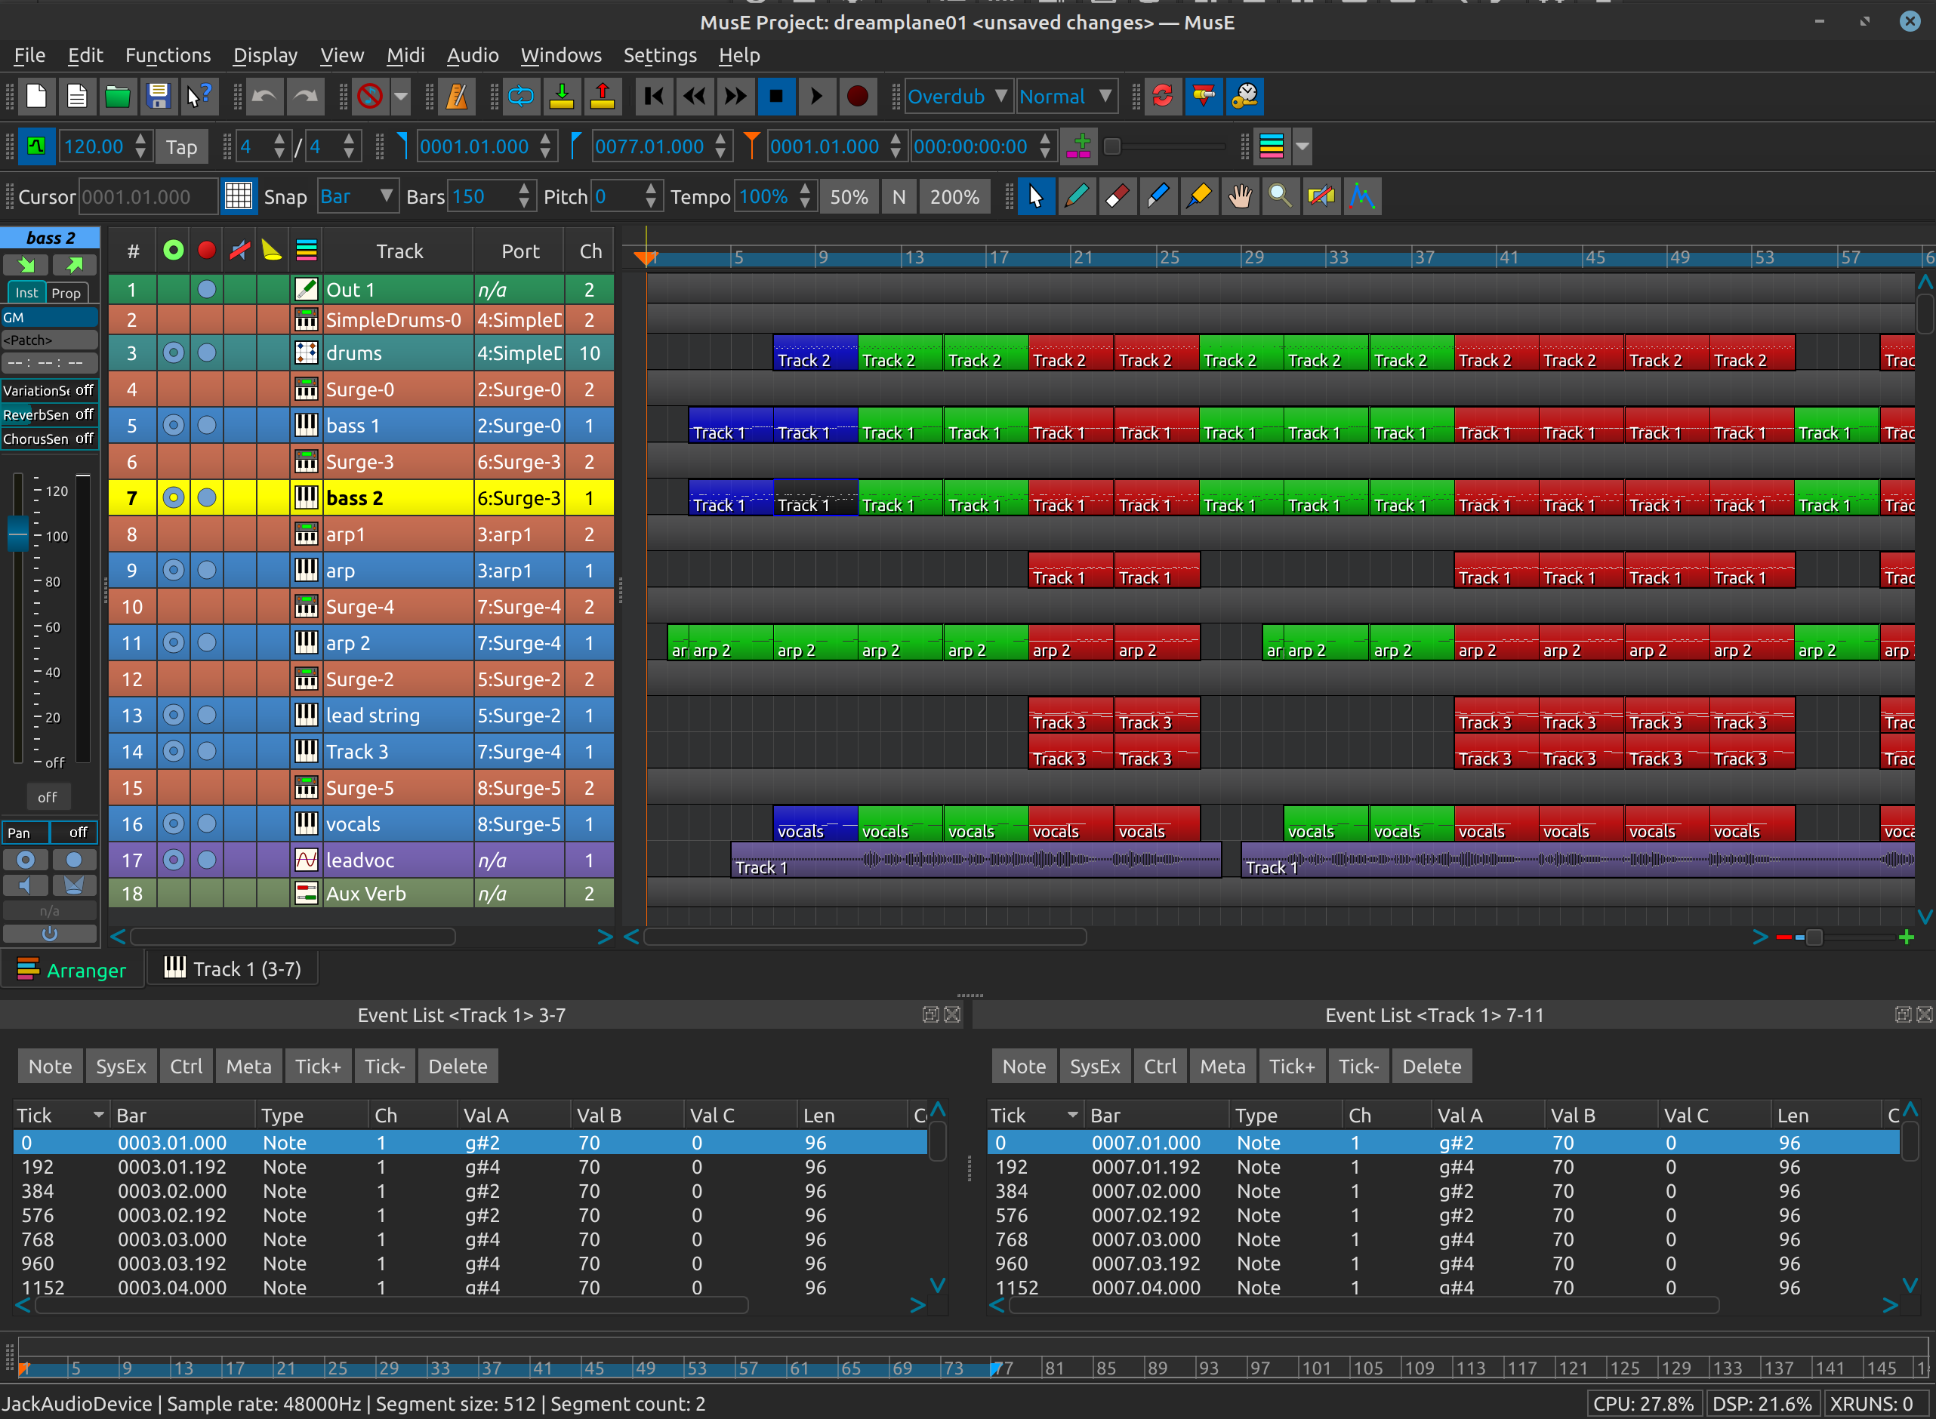Click bass 2 volume slider handle
This screenshot has height=1419, width=1936.
click(x=18, y=534)
